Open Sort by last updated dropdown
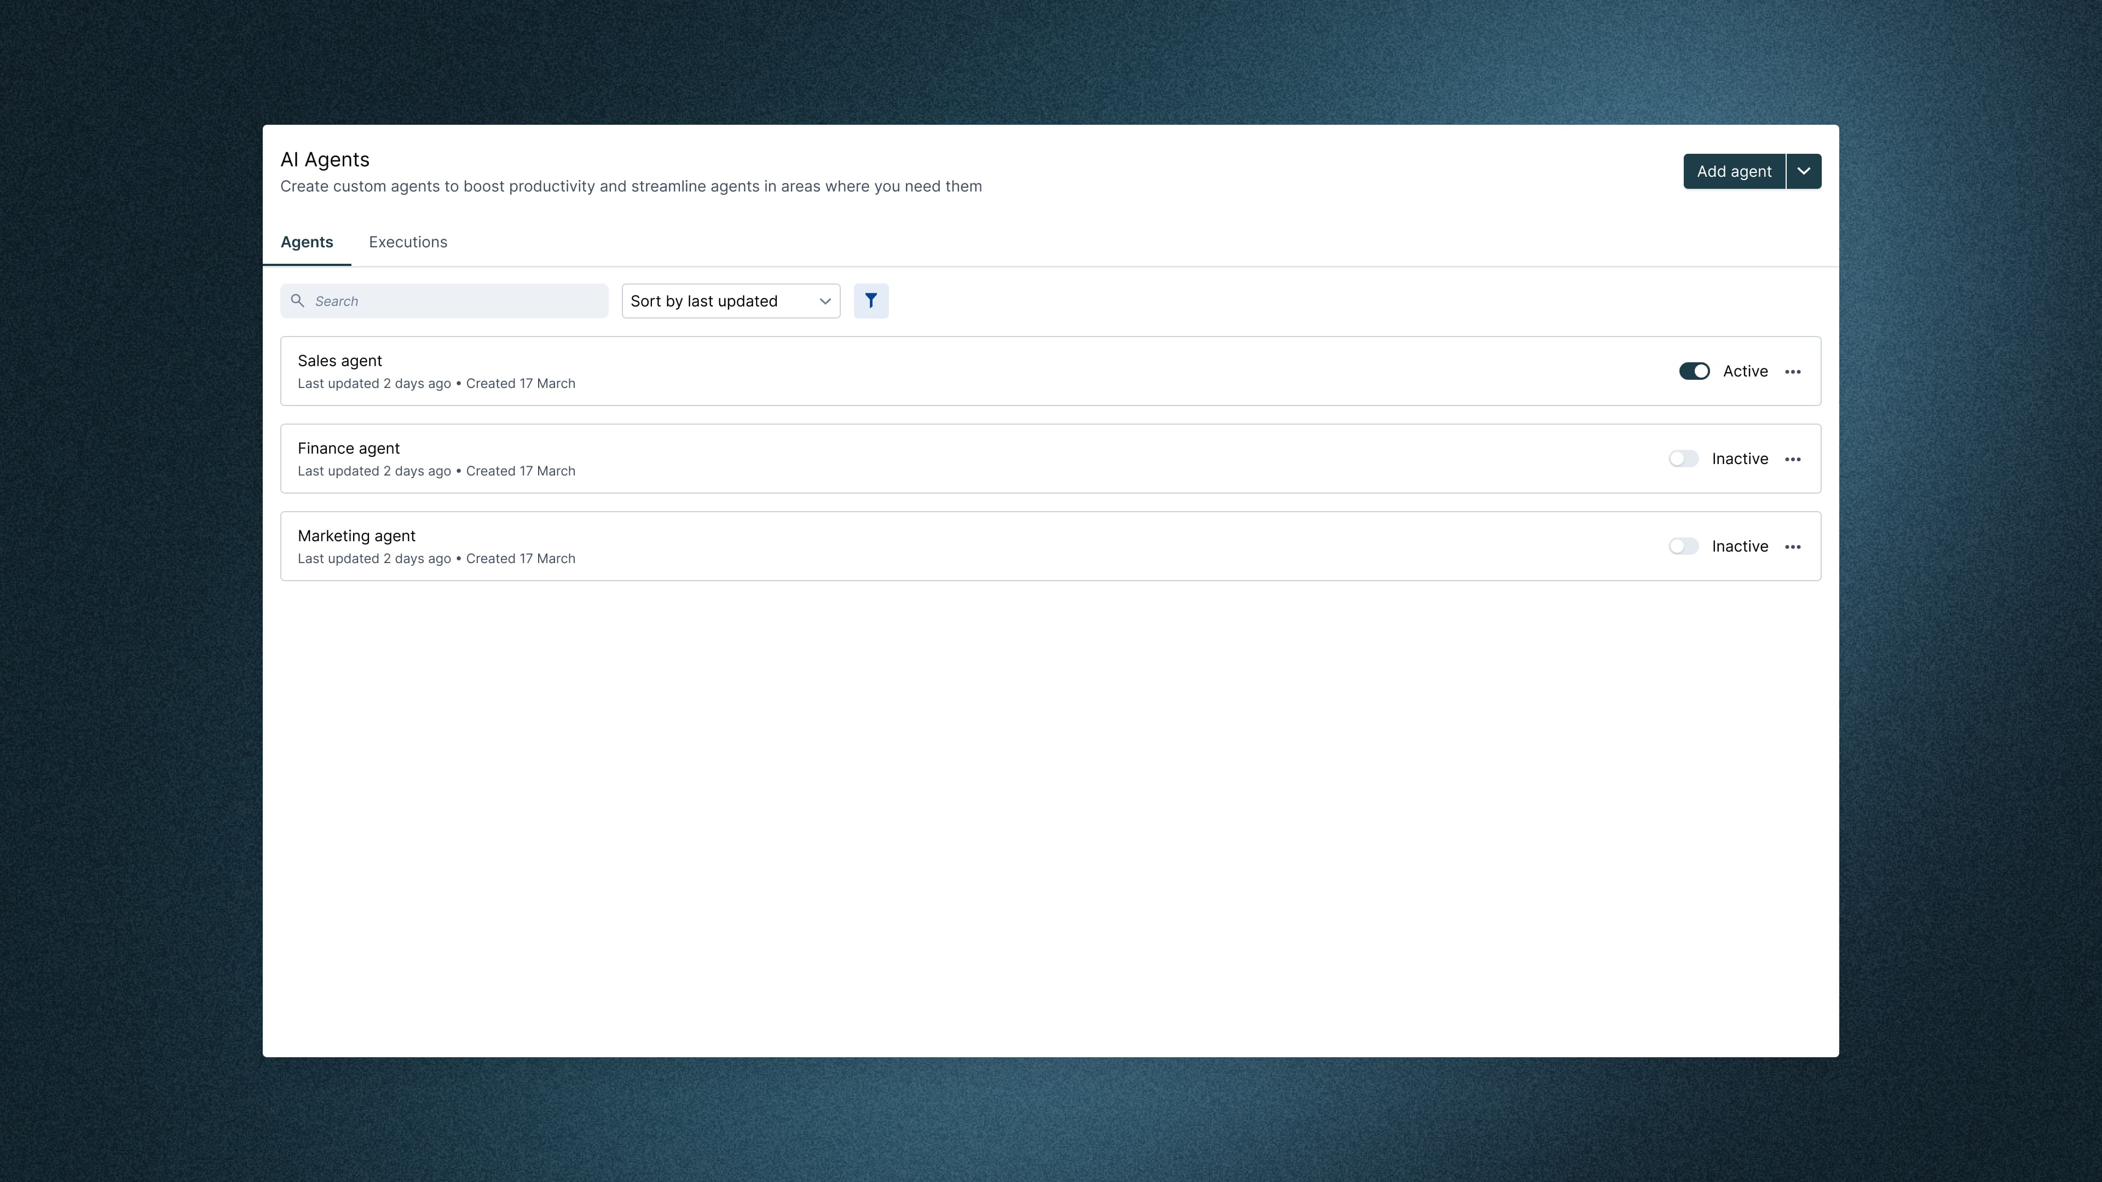This screenshot has height=1182, width=2102. click(x=718, y=301)
